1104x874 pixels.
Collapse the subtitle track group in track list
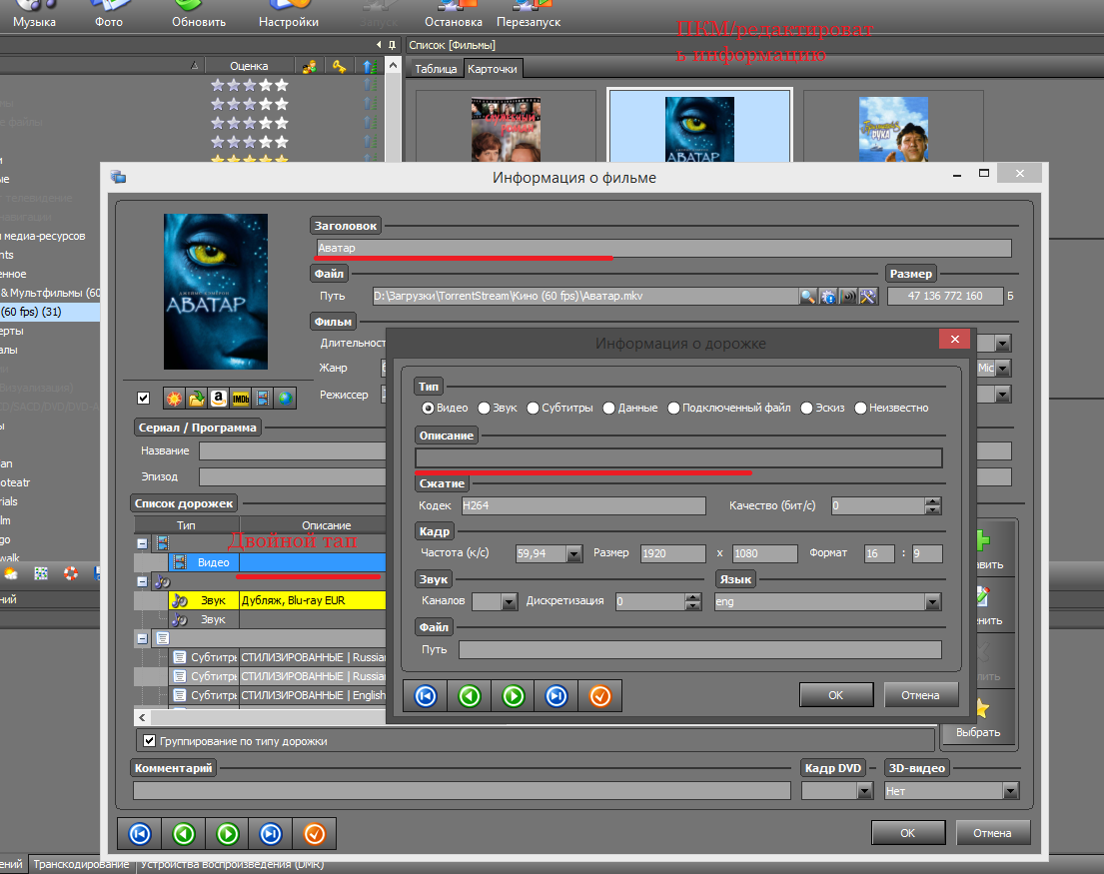(x=142, y=638)
